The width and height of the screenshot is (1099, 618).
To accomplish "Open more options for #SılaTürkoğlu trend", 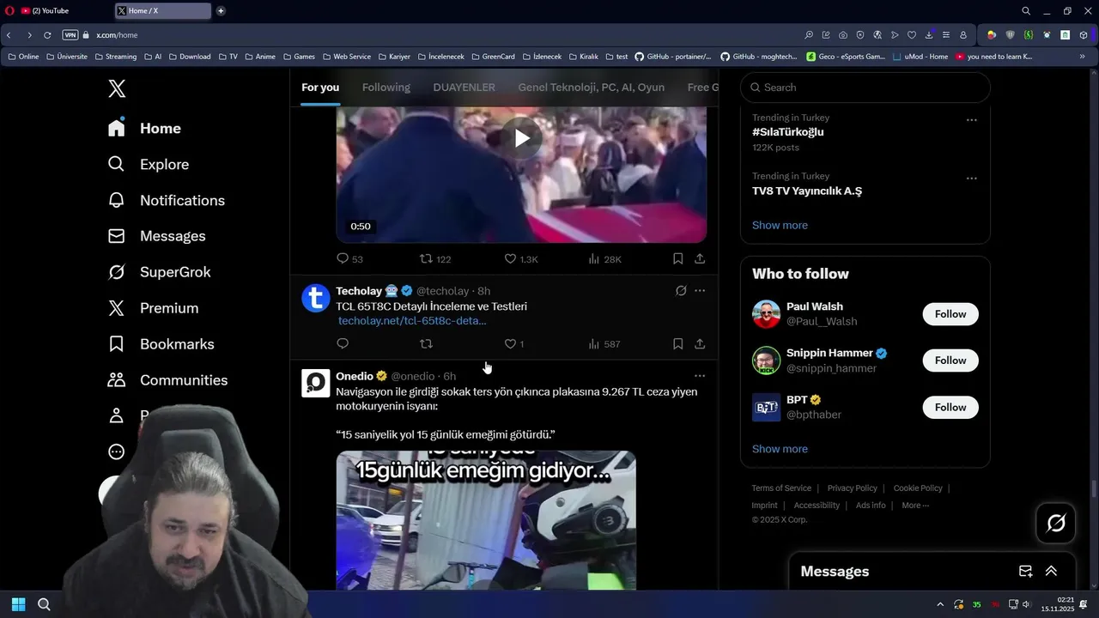I will pyautogui.click(x=971, y=120).
